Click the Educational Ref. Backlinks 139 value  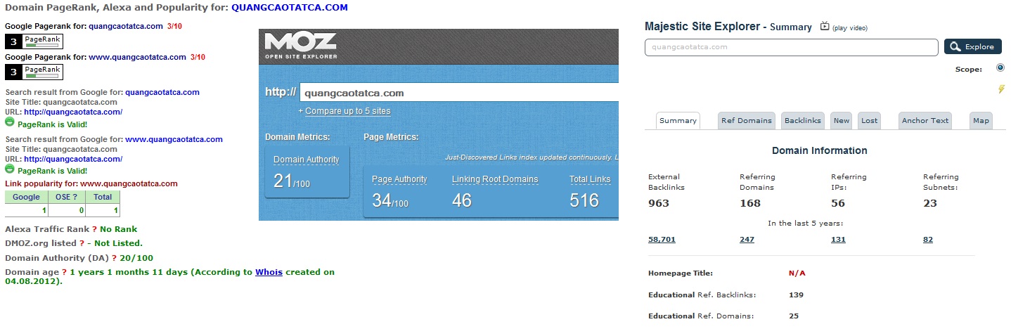(x=796, y=295)
